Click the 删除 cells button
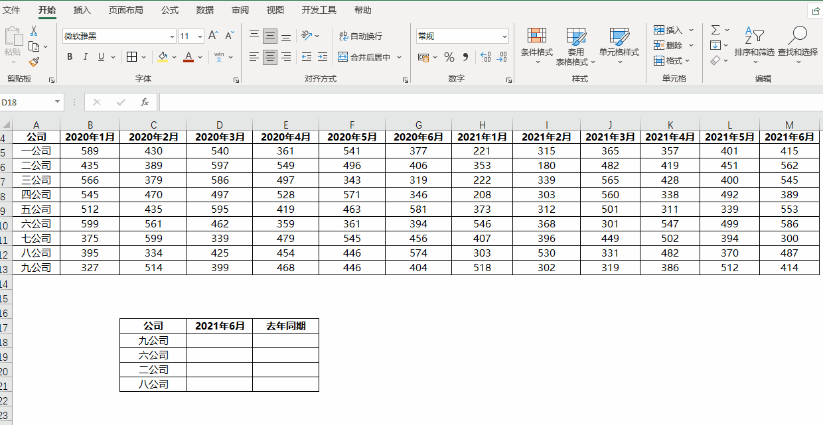Viewport: 823px width, 425px height. pyautogui.click(x=668, y=45)
